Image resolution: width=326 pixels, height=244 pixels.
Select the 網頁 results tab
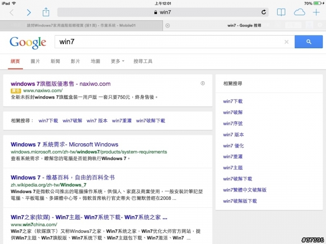15,61
